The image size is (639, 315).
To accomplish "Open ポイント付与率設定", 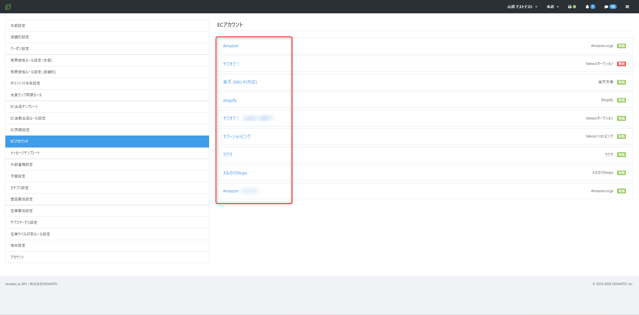I will click(107, 84).
